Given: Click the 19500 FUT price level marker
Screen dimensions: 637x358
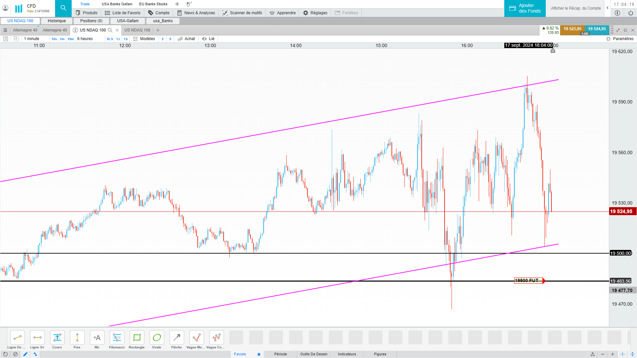Looking at the screenshot, I should tap(528, 281).
